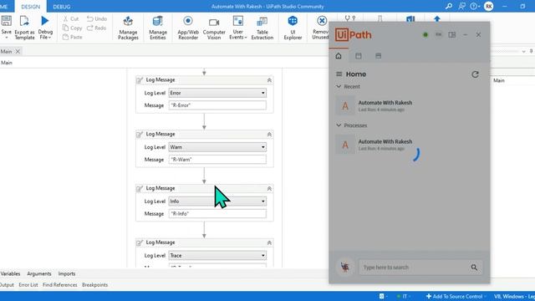Toggle Assistant layout panel icon
Image resolution: width=535 pixels, height=301 pixels.
(451, 35)
